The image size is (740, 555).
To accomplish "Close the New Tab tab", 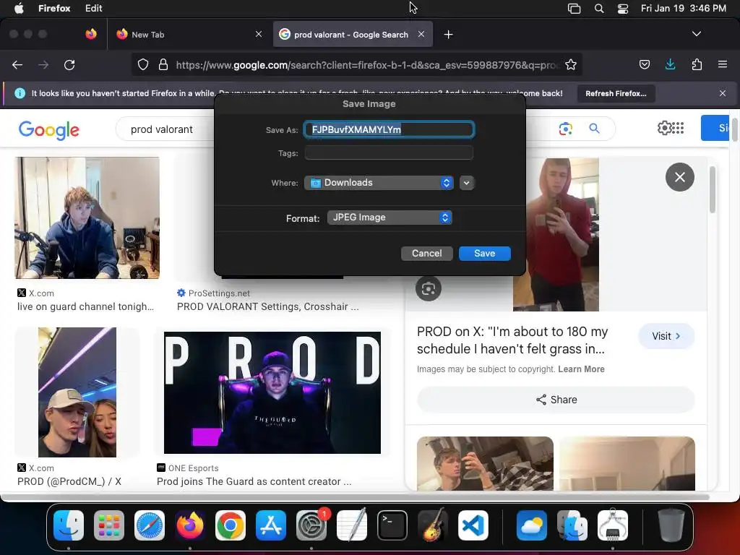I will (259, 34).
